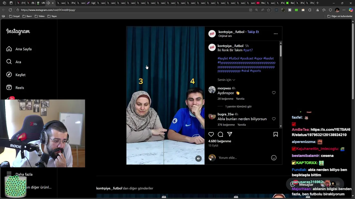Open three-dot post options menu
This screenshot has height=199, width=355.
276,34
